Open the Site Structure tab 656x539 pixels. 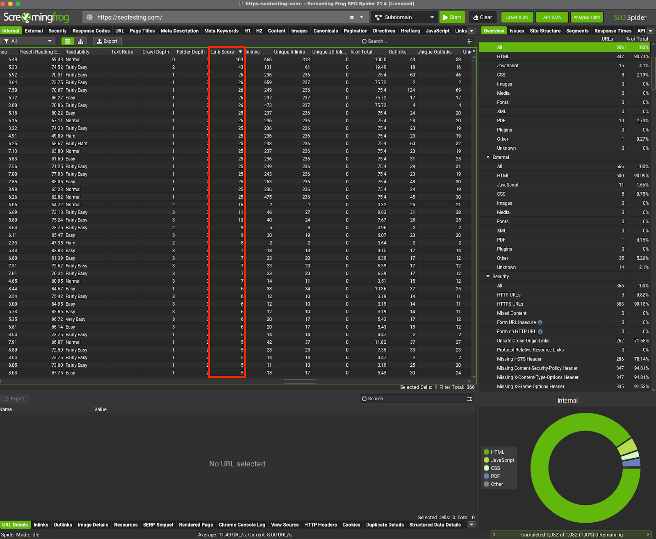pyautogui.click(x=545, y=31)
